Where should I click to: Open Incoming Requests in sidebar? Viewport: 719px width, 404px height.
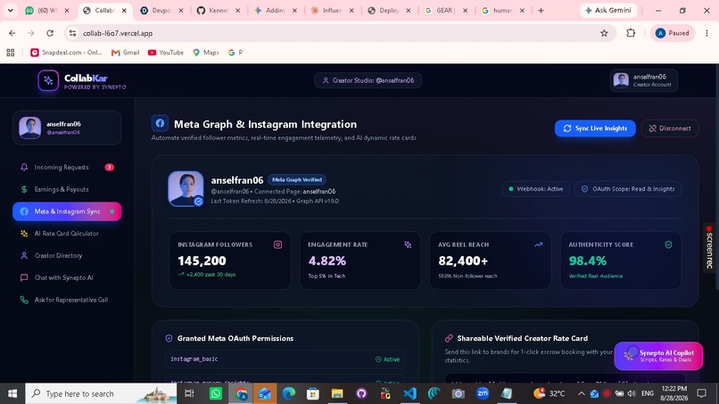coord(67,168)
